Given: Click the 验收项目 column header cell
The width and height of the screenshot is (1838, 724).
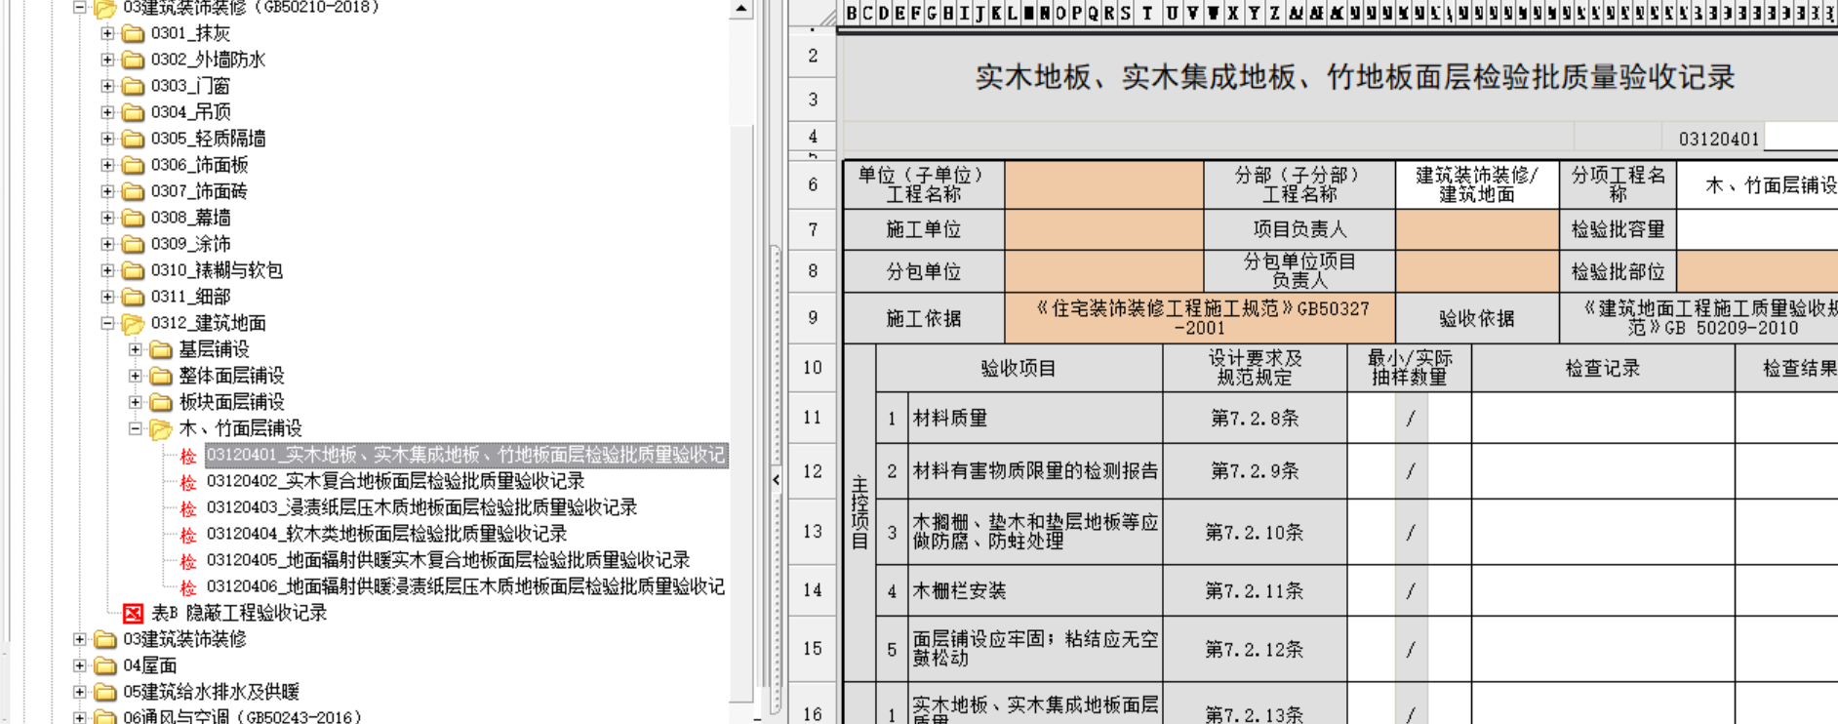Looking at the screenshot, I should point(1019,368).
